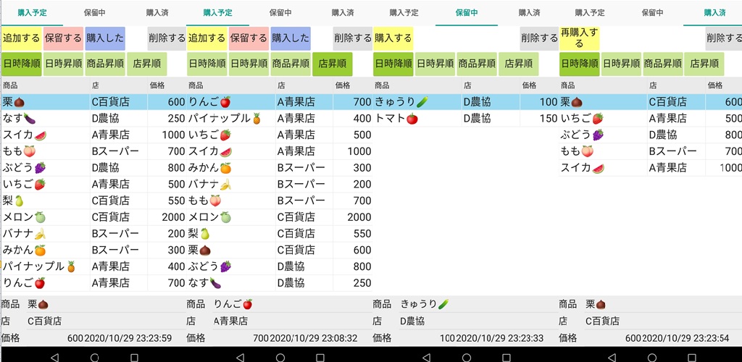Image resolution: width=742 pixels, height=362 pixels.
Task: Select 購入予定 tab on the second screen
Action: tap(217, 13)
